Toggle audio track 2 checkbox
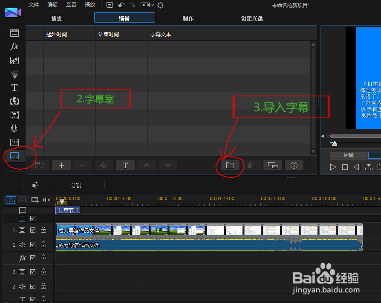 click(x=33, y=286)
